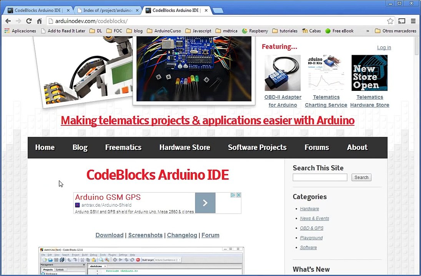This screenshot has width=421, height=276.
Task: Click the Forum link below the ad
Action: coord(211,235)
